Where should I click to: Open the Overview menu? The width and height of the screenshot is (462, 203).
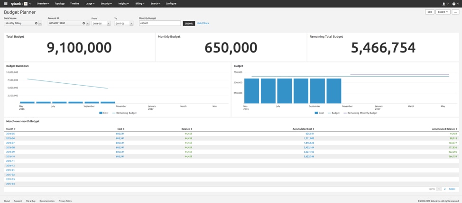point(43,3)
